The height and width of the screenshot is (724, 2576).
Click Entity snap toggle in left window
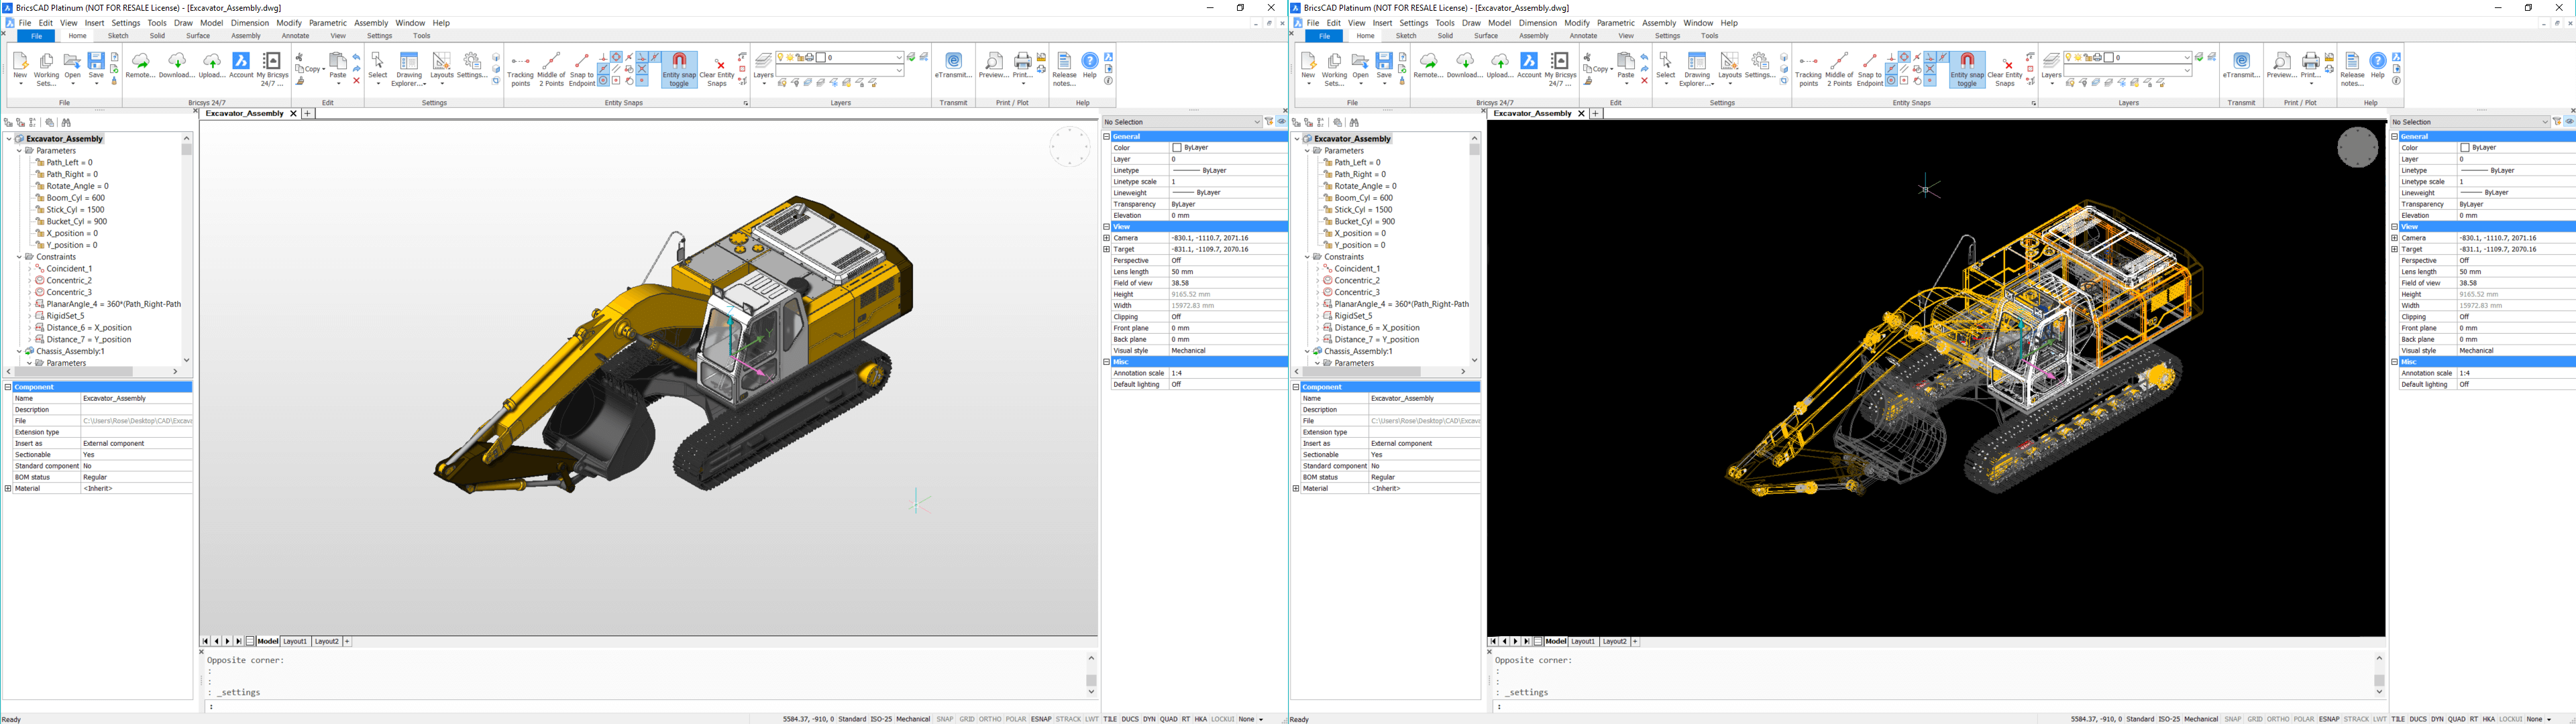tap(679, 69)
